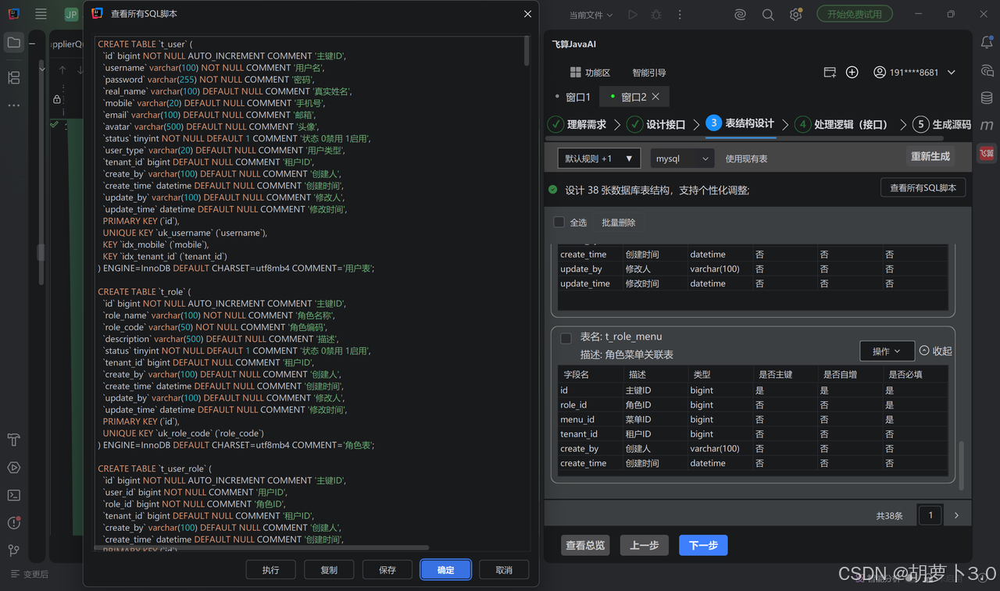Image resolution: width=1000 pixels, height=591 pixels.
Task: Check the t_role_menu table checkbox
Action: (566, 338)
